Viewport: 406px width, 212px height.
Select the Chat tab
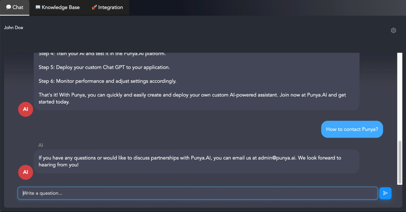click(15, 7)
